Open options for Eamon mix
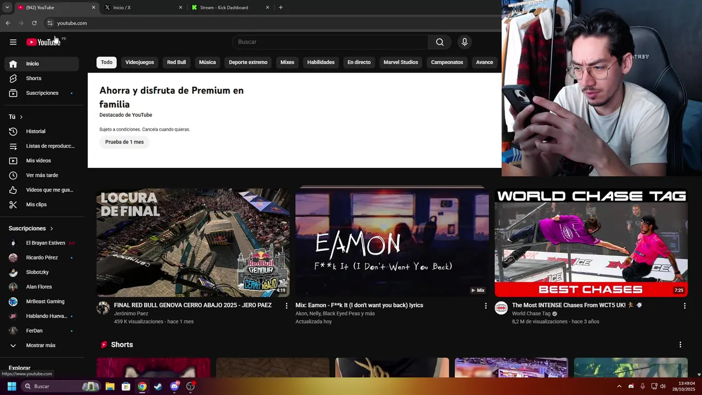702x395 pixels. click(485, 306)
